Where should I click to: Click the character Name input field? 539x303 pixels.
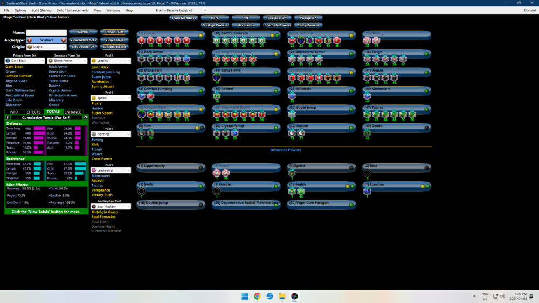(x=46, y=33)
